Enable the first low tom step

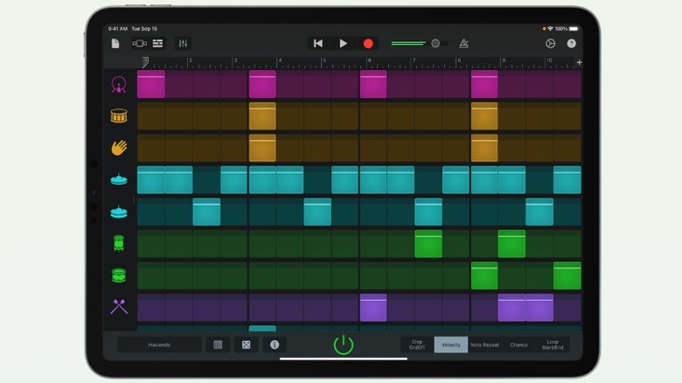(x=151, y=275)
